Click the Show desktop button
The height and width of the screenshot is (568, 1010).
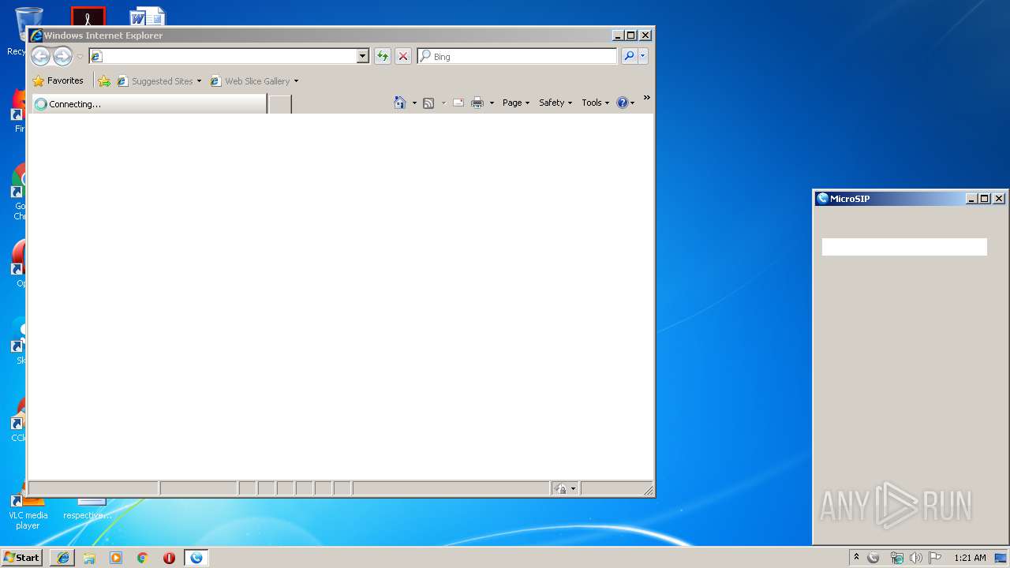coord(1002,558)
